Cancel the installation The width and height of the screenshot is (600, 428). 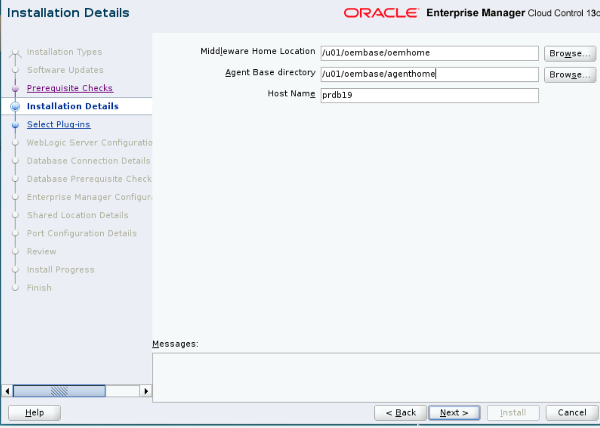(572, 413)
